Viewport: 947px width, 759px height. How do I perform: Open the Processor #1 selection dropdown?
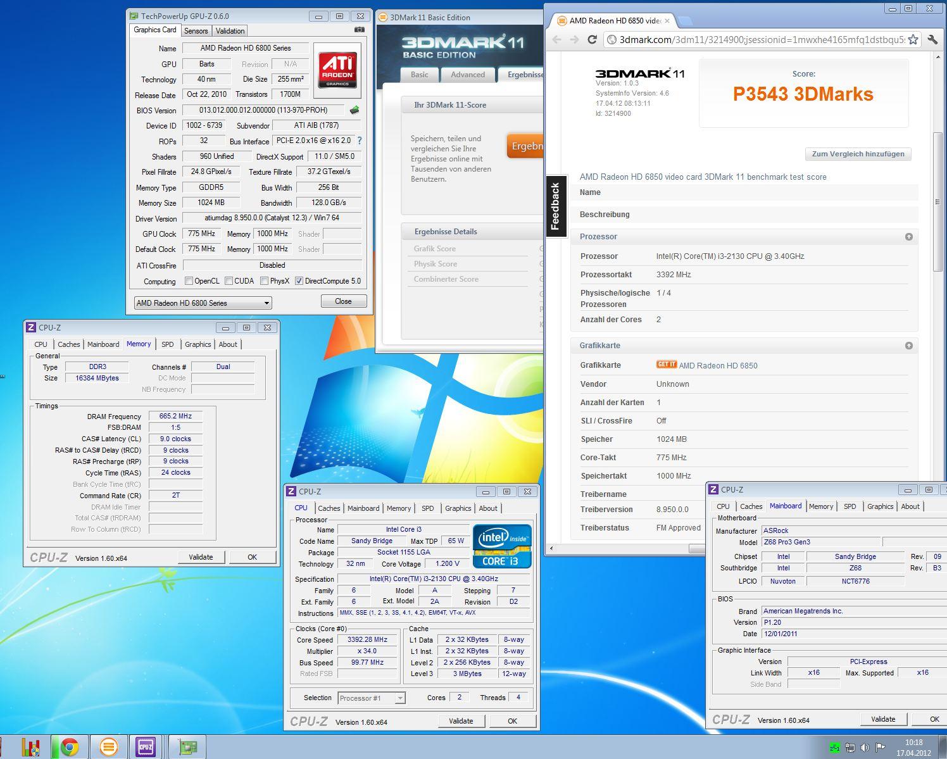(372, 698)
